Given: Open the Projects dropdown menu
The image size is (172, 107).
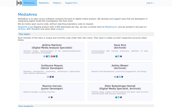Looking at the screenshot, I should pos(57,3).
